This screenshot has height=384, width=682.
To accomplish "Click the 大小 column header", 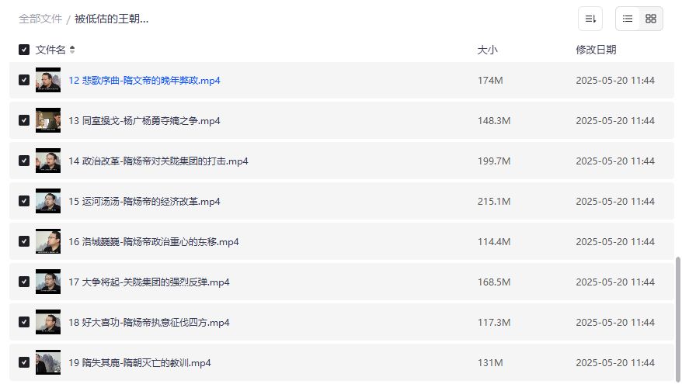I will (x=487, y=50).
